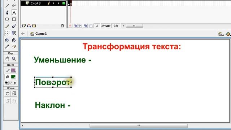The height and width of the screenshot is (130, 231).
Task: Toggle Onion Skin Outlines button
Action: (80, 26)
